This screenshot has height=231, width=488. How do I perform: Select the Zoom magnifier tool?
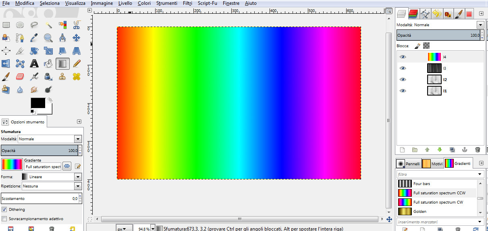coord(48,38)
